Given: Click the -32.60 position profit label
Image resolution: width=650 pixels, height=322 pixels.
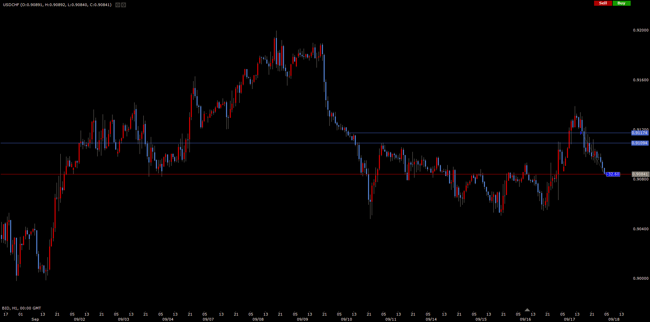Looking at the screenshot, I should [613, 174].
